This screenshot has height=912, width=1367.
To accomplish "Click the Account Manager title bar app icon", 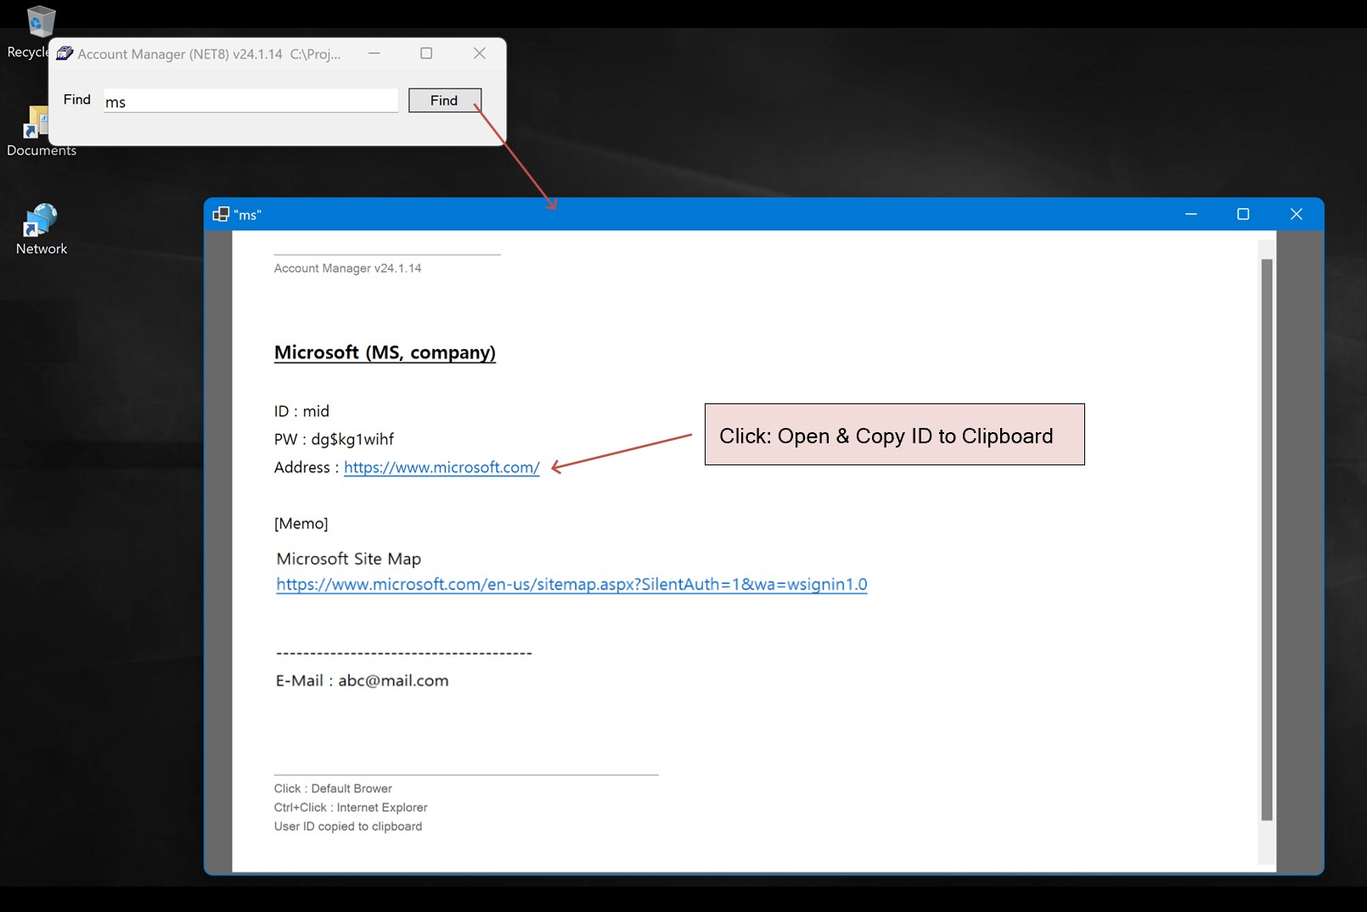I will (65, 53).
